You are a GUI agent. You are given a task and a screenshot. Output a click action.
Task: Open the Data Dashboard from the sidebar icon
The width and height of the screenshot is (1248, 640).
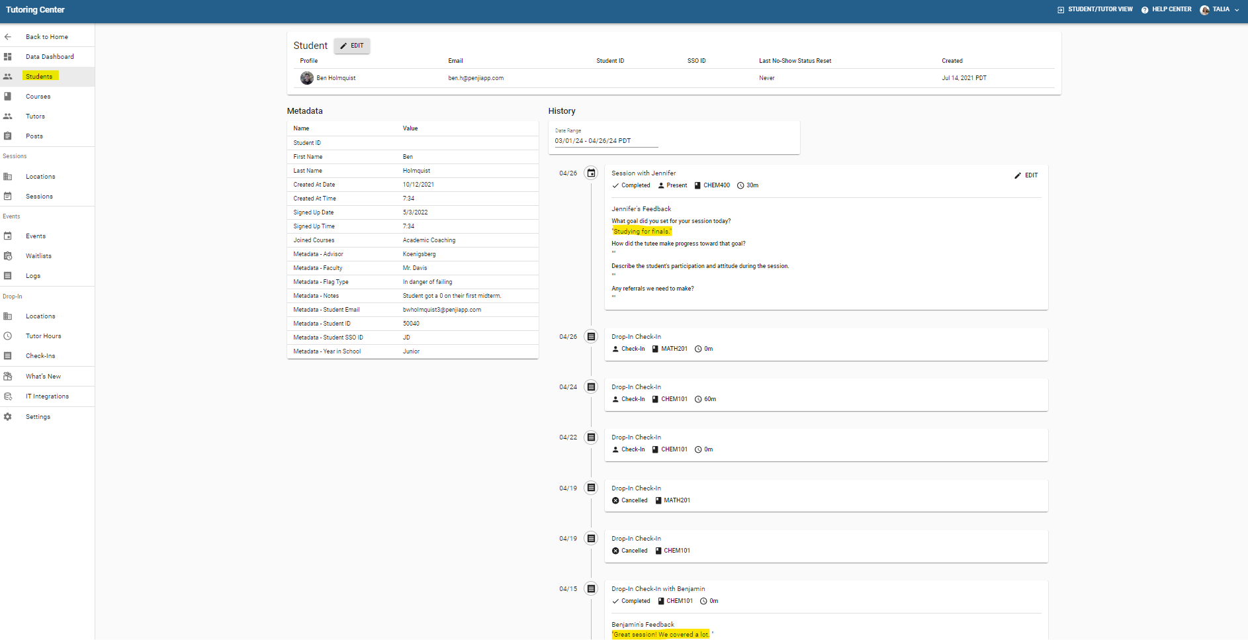point(9,57)
